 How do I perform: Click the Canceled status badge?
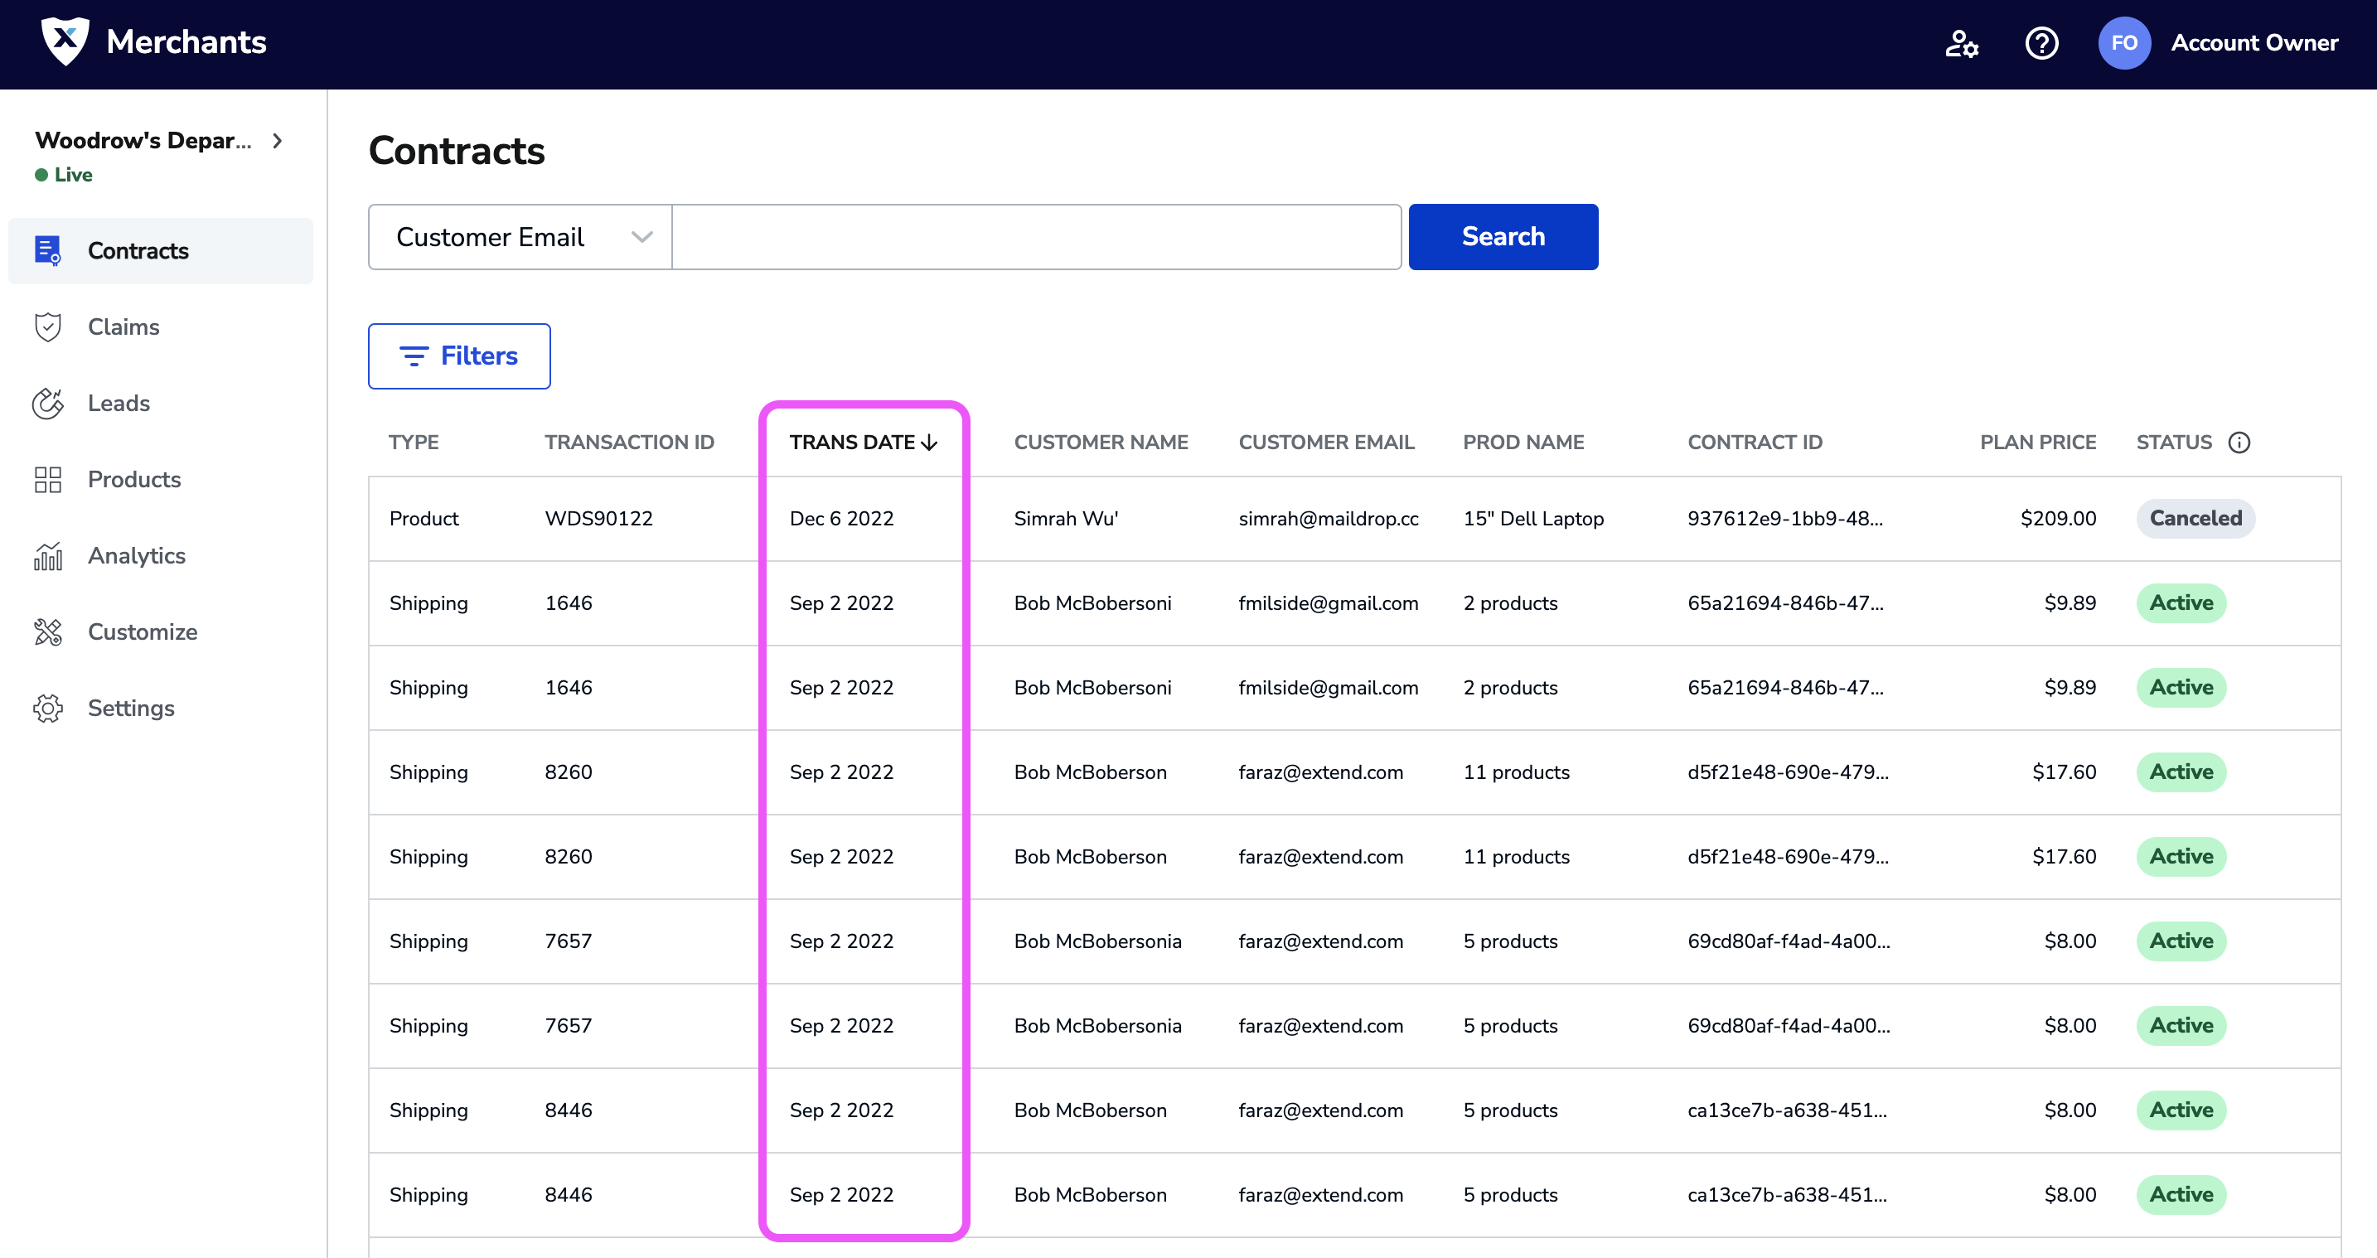2195,519
